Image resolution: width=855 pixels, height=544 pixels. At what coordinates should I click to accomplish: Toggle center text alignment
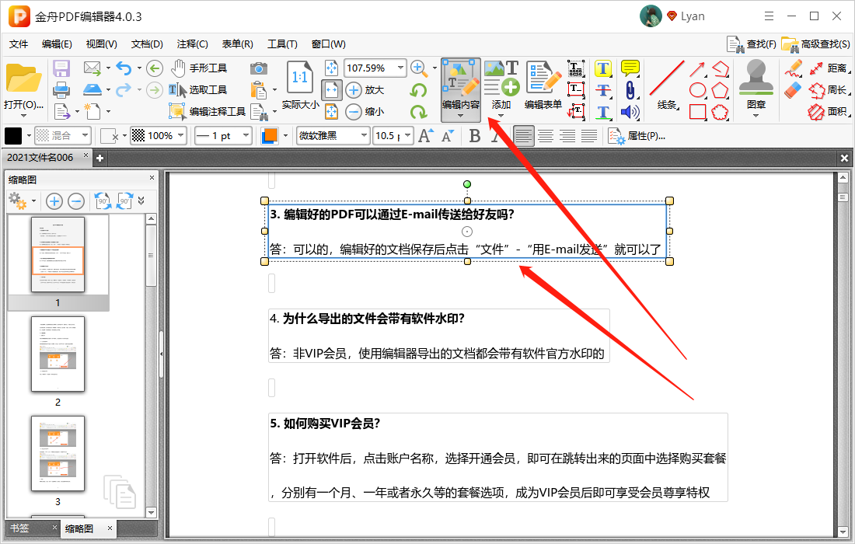coord(546,136)
